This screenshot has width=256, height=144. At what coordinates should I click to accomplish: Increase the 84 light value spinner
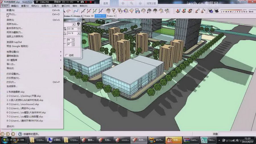(x=73, y=39)
